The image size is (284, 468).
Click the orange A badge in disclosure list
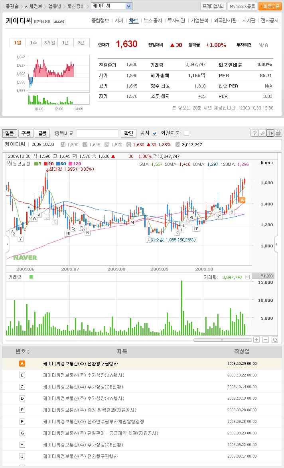(22, 364)
